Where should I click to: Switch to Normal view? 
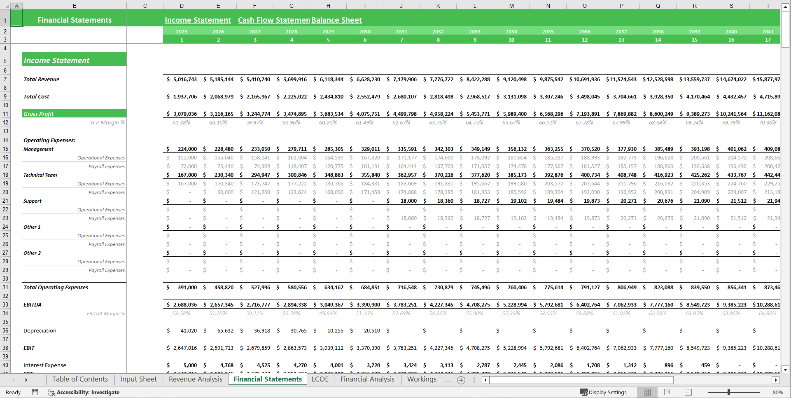click(x=647, y=392)
